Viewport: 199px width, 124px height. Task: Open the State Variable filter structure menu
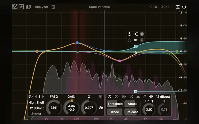99,7
